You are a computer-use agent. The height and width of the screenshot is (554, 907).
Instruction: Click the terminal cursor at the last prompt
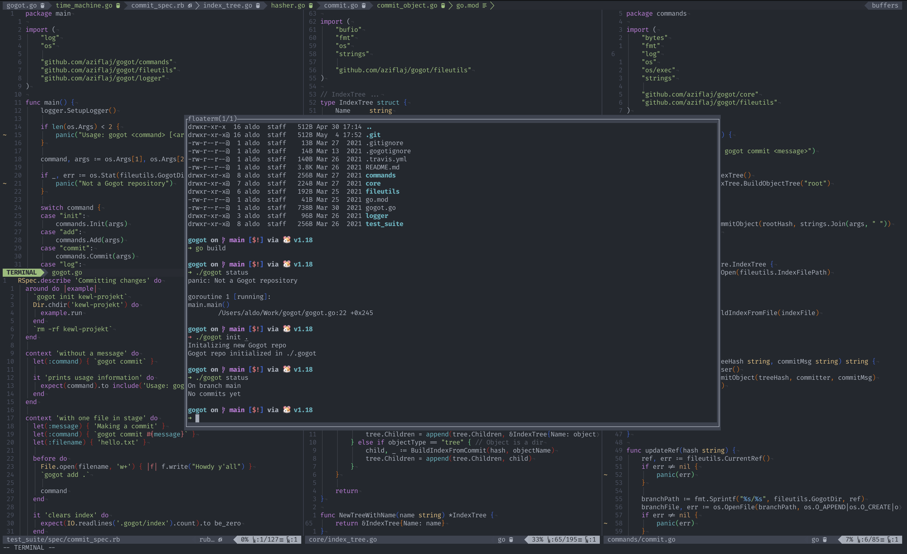click(x=197, y=418)
